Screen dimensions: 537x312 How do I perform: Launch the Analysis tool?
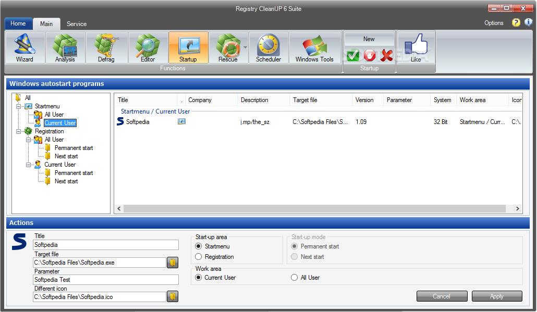(x=65, y=47)
